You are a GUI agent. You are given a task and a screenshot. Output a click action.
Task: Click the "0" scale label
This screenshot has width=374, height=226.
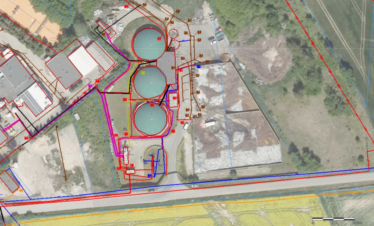coord(313,223)
